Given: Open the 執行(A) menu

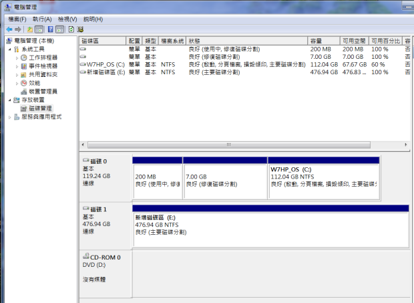Looking at the screenshot, I should point(42,19).
